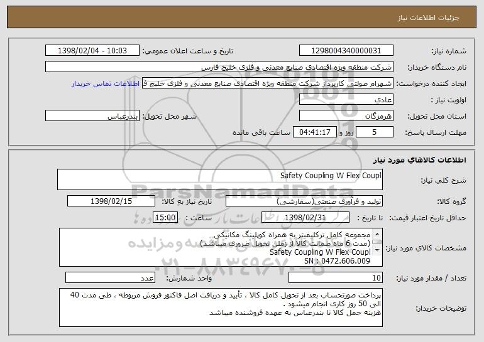Click the remaining days field showing 5
This screenshot has width=484, height=342.
[375, 132]
